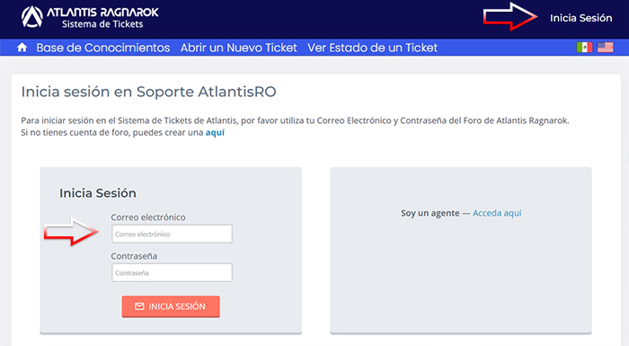Go to the home page icon
Screen dimensions: 629x346
point(22,48)
